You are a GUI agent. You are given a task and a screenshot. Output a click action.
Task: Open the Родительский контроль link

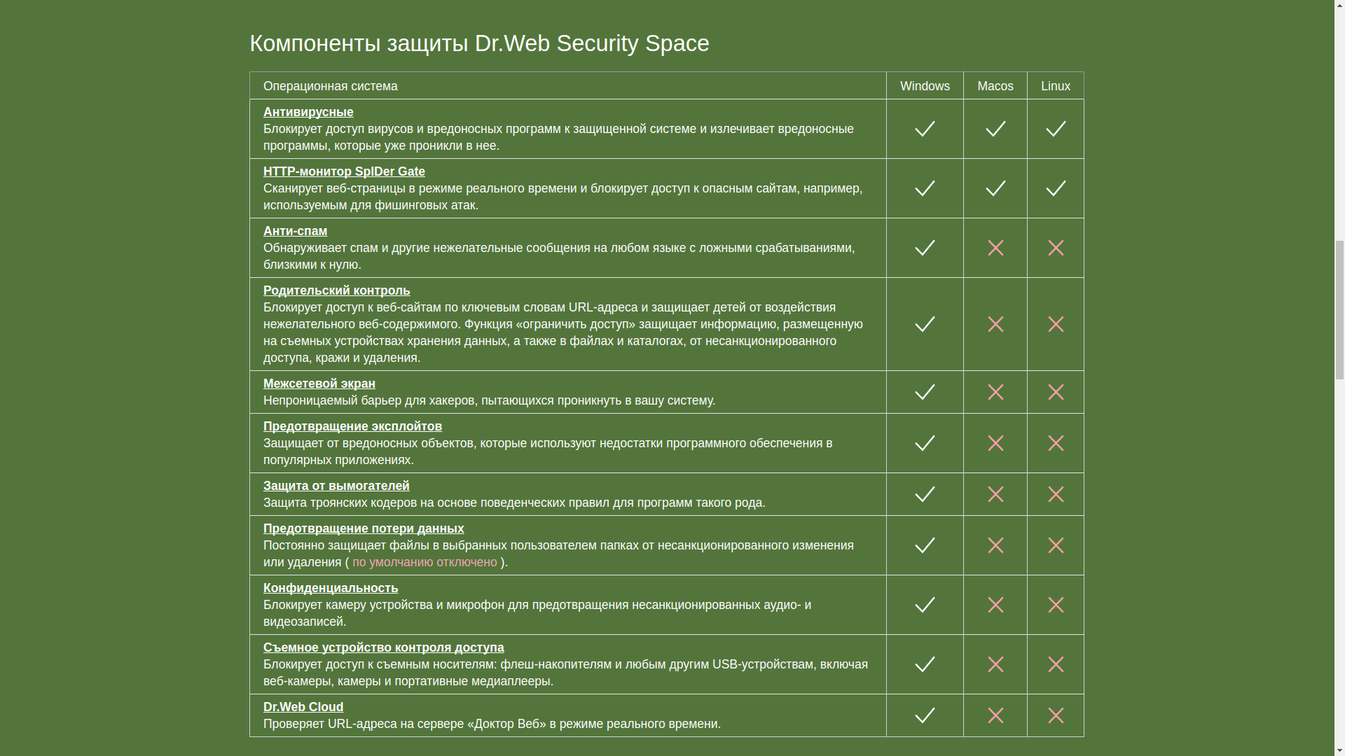point(336,290)
